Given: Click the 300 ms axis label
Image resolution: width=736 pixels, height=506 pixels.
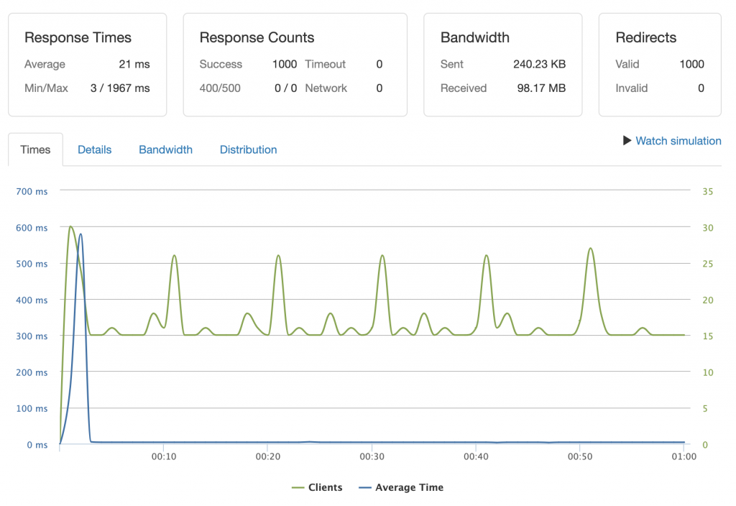Looking at the screenshot, I should click(x=32, y=336).
